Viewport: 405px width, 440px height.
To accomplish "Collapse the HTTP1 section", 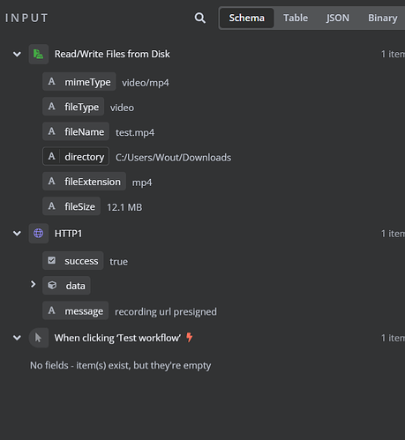I will [x=17, y=234].
